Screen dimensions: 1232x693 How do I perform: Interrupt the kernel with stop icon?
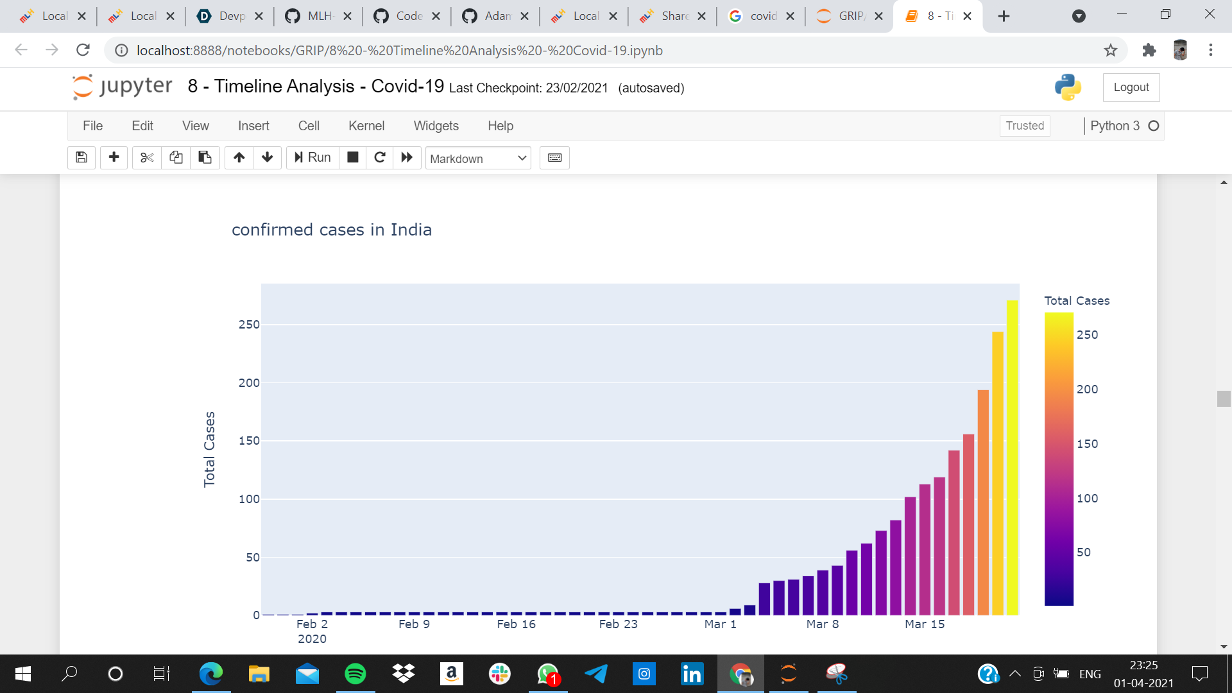352,158
